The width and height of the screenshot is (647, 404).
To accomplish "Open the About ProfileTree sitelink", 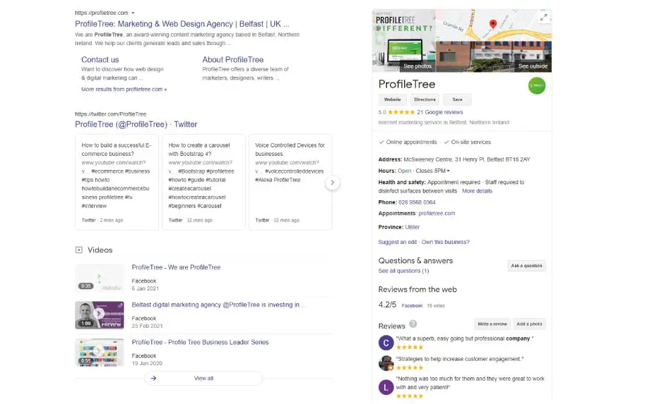I will click(232, 60).
